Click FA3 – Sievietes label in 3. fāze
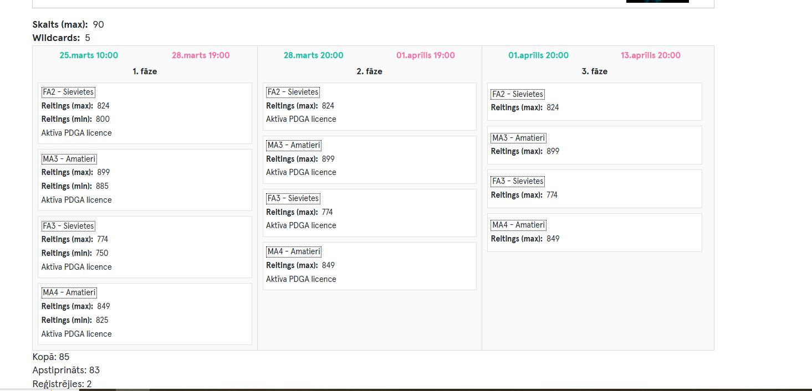This screenshot has width=812, height=391. point(518,181)
